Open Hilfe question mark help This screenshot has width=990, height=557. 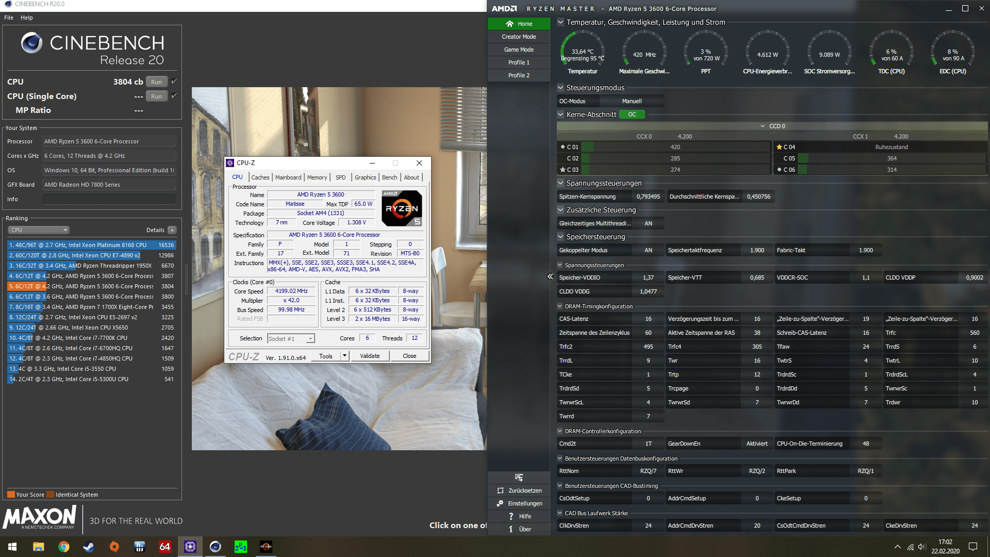coord(511,516)
